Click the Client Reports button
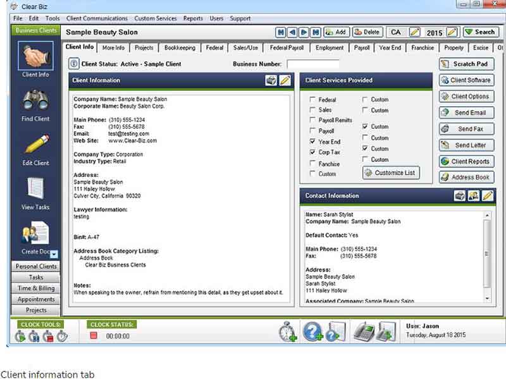 coord(466,161)
